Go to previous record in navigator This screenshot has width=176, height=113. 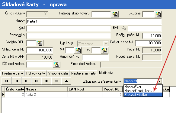17,81
